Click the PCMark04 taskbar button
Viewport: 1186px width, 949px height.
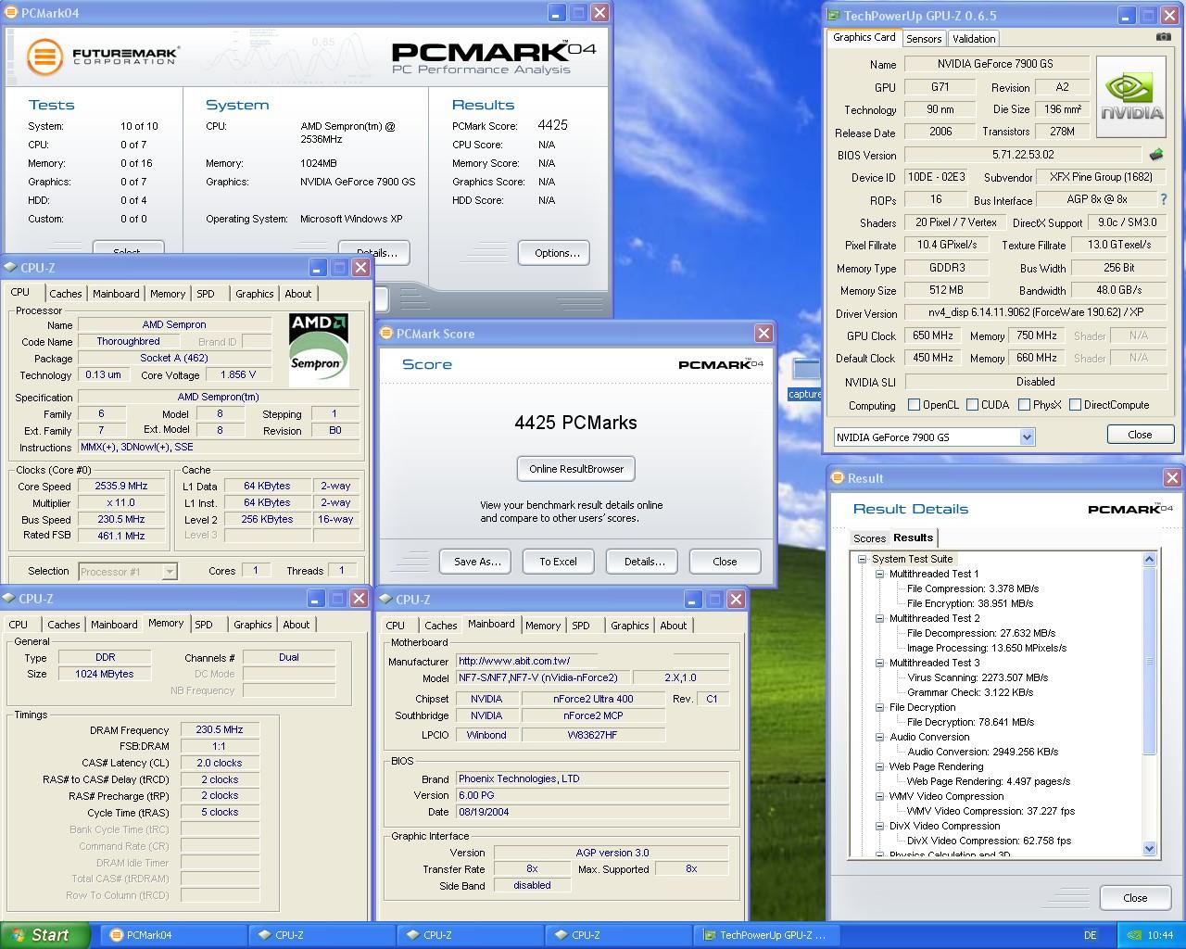coord(175,935)
